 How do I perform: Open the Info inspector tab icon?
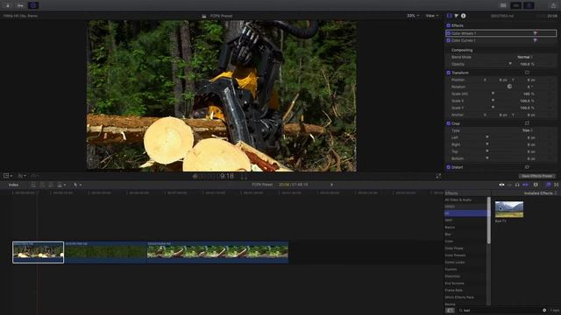[x=464, y=16]
